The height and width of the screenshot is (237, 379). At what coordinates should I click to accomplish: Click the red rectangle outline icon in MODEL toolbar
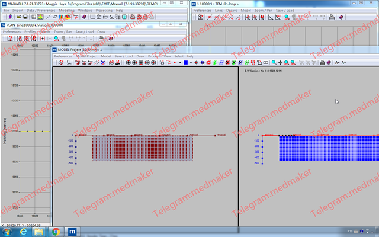208,63
